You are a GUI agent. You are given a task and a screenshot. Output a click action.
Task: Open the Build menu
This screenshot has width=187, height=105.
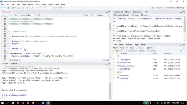pos(37,5)
